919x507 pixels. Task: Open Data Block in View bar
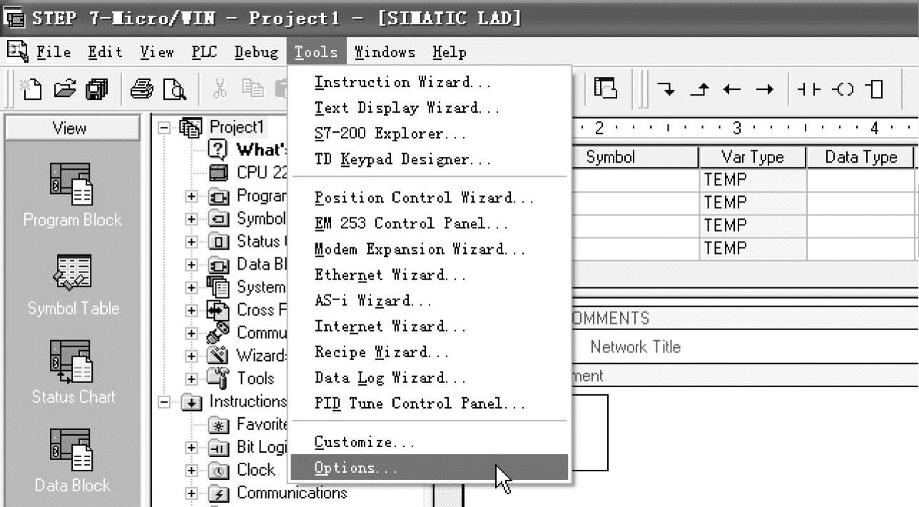(71, 460)
